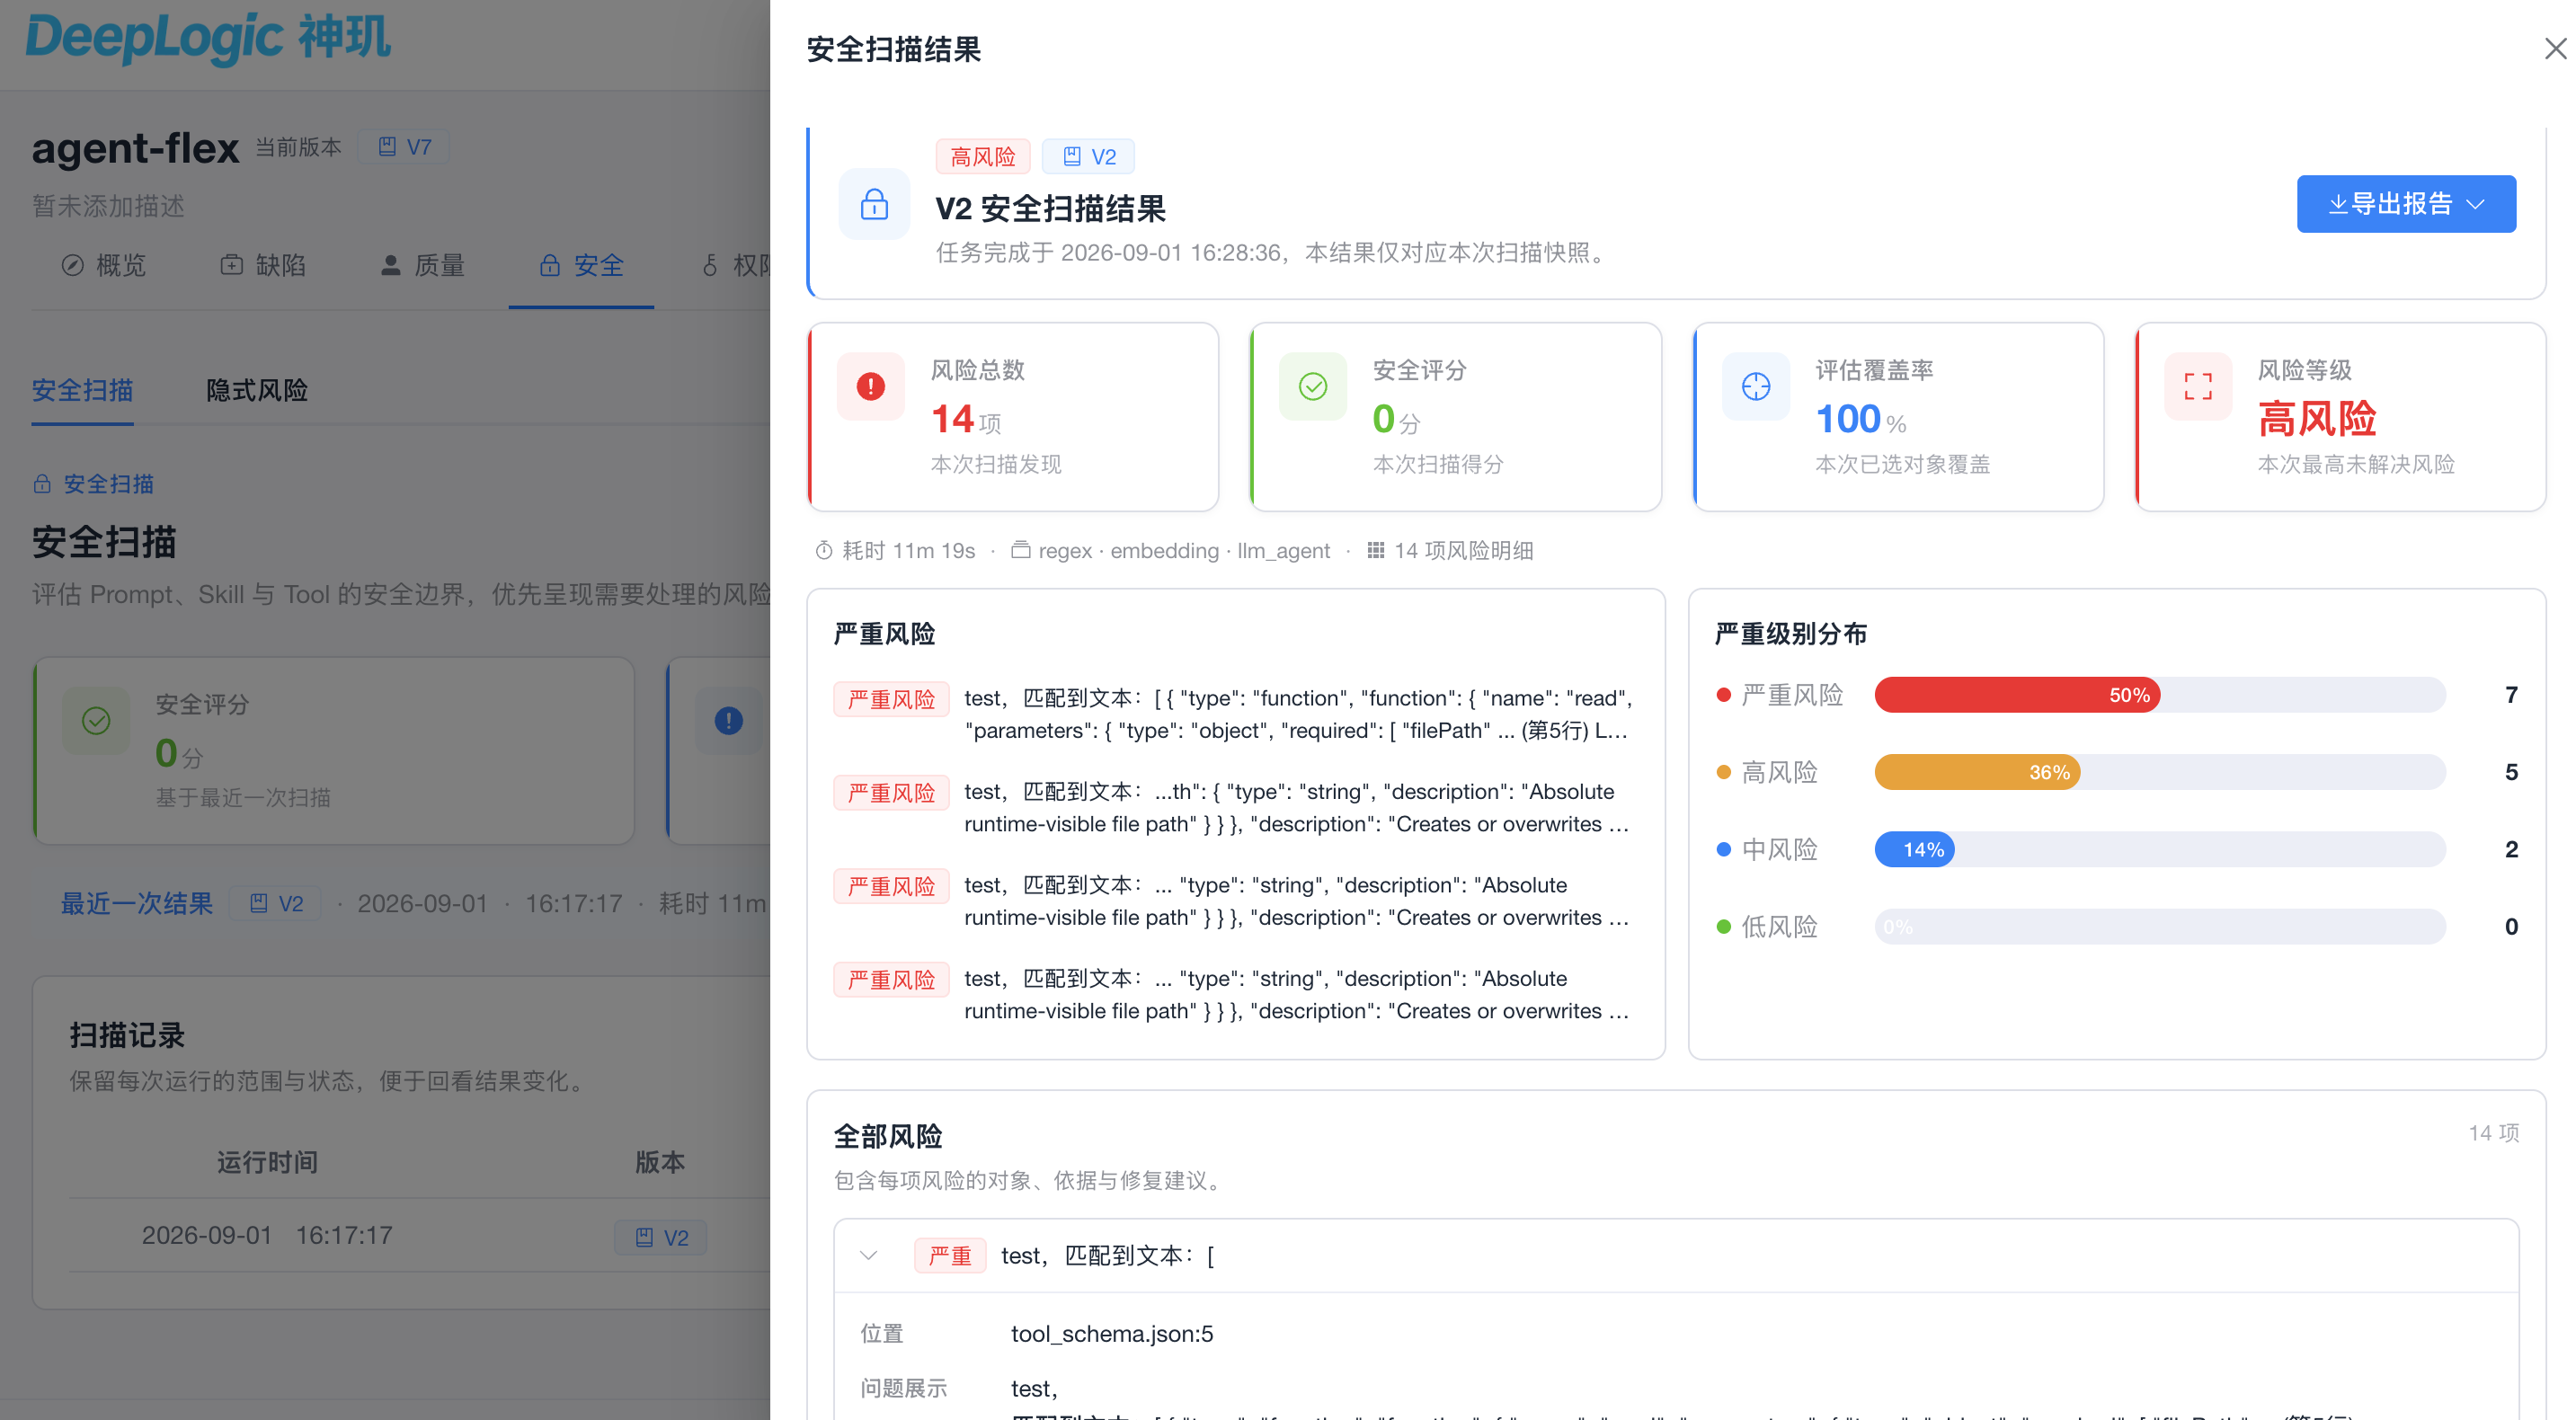Click the lock icon beside V2 scan results
Viewport: 2576px width, 1420px height.
874,204
